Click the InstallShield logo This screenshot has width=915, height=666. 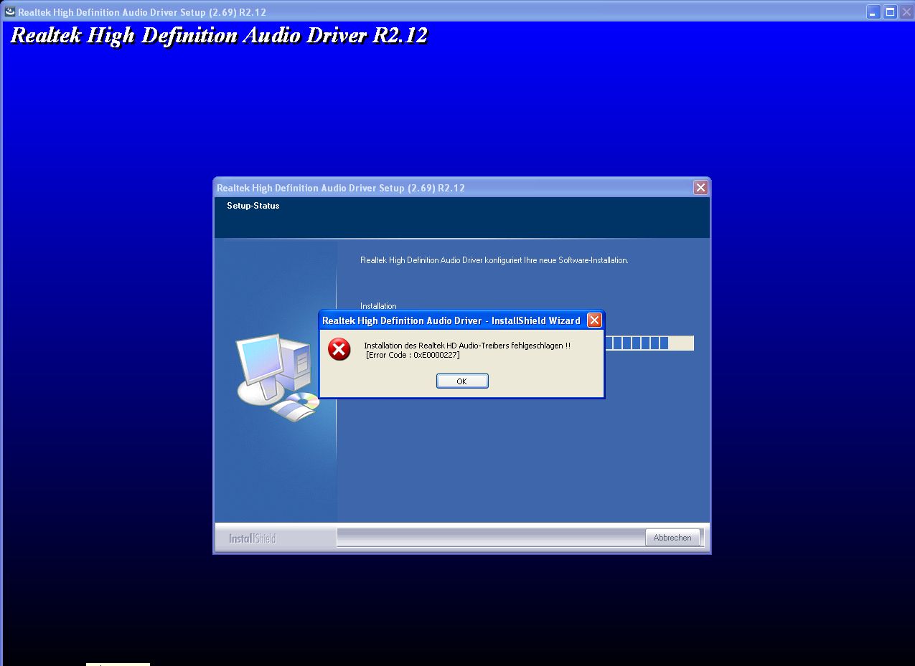[252, 538]
